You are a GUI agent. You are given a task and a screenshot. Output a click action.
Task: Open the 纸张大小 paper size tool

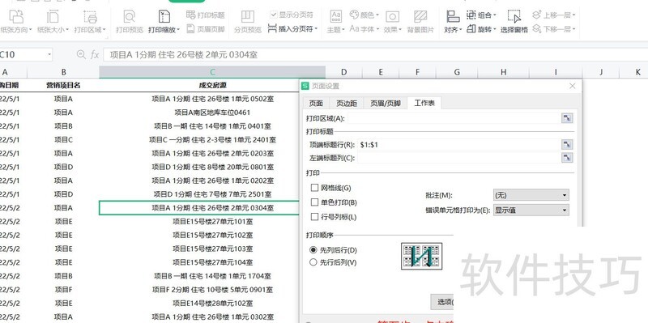[x=53, y=22]
